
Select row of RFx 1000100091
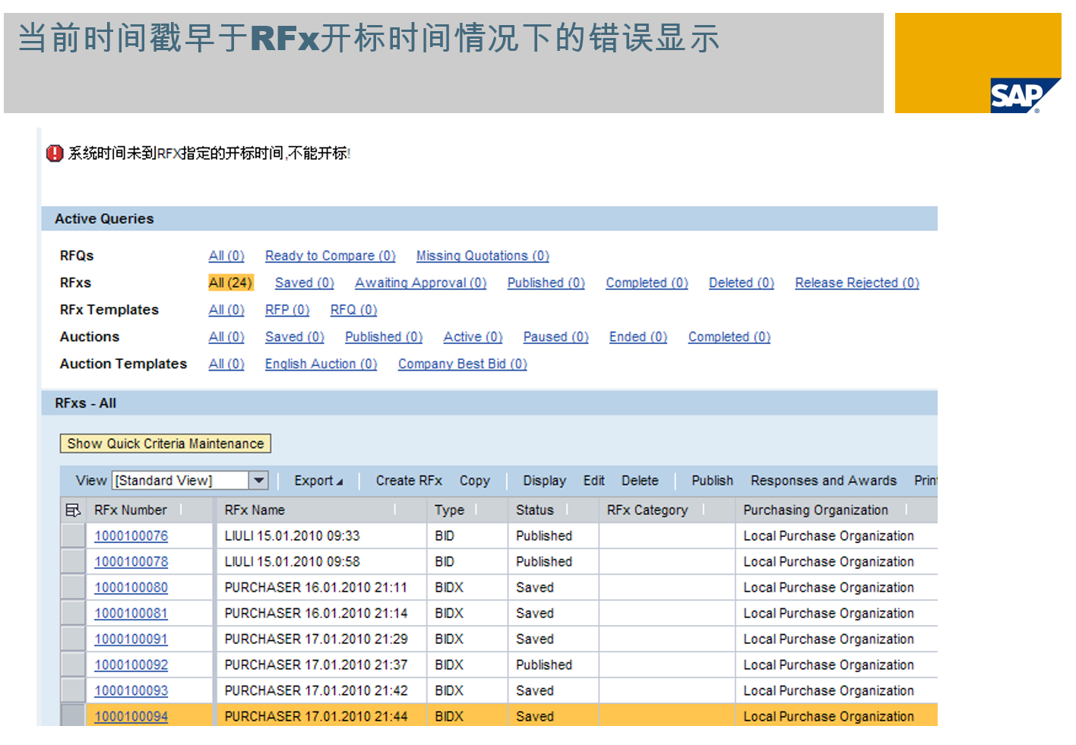tap(73, 639)
